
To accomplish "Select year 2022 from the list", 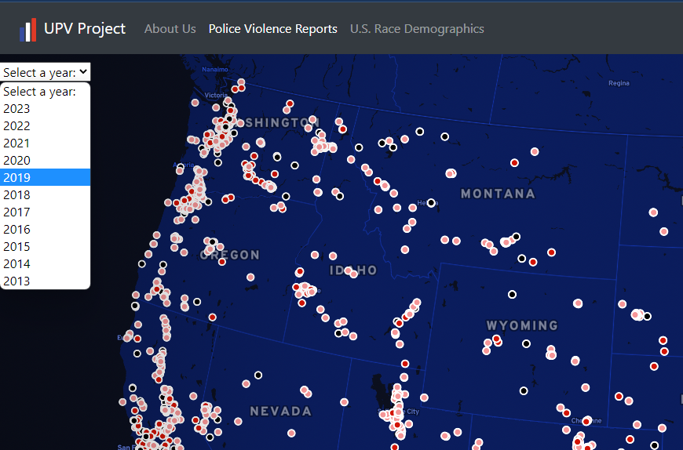I will 46,126.
